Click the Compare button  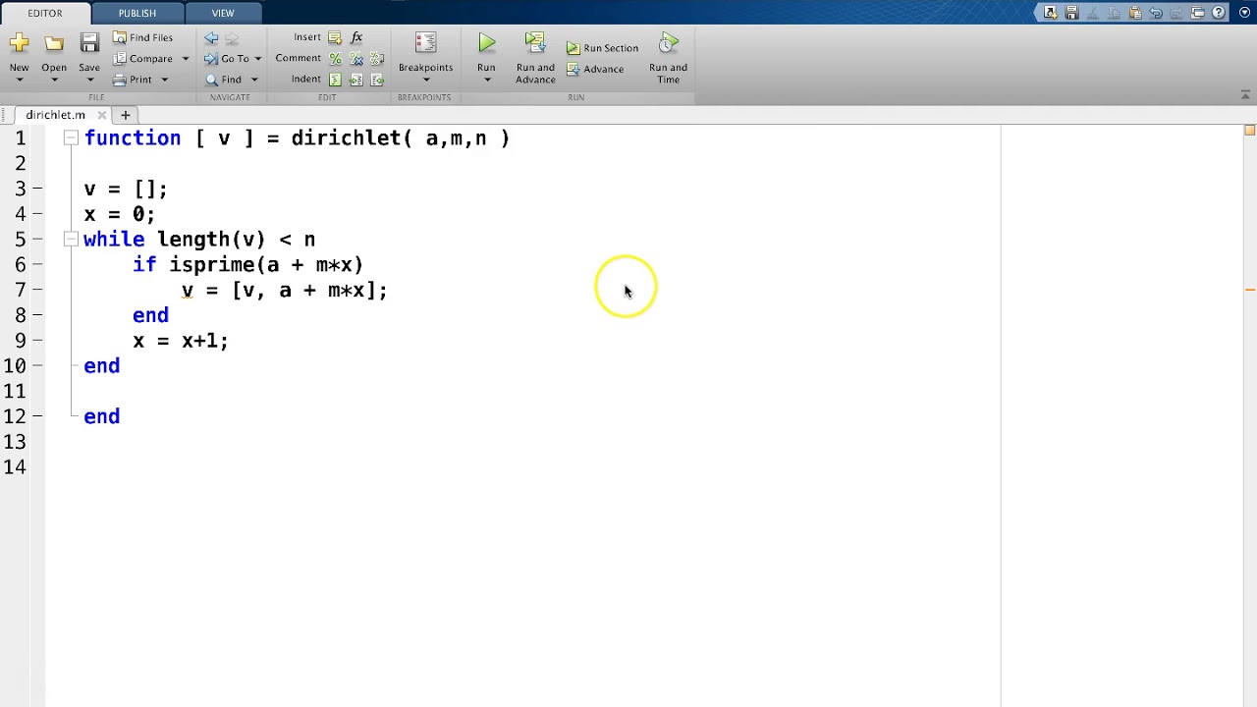coord(142,58)
